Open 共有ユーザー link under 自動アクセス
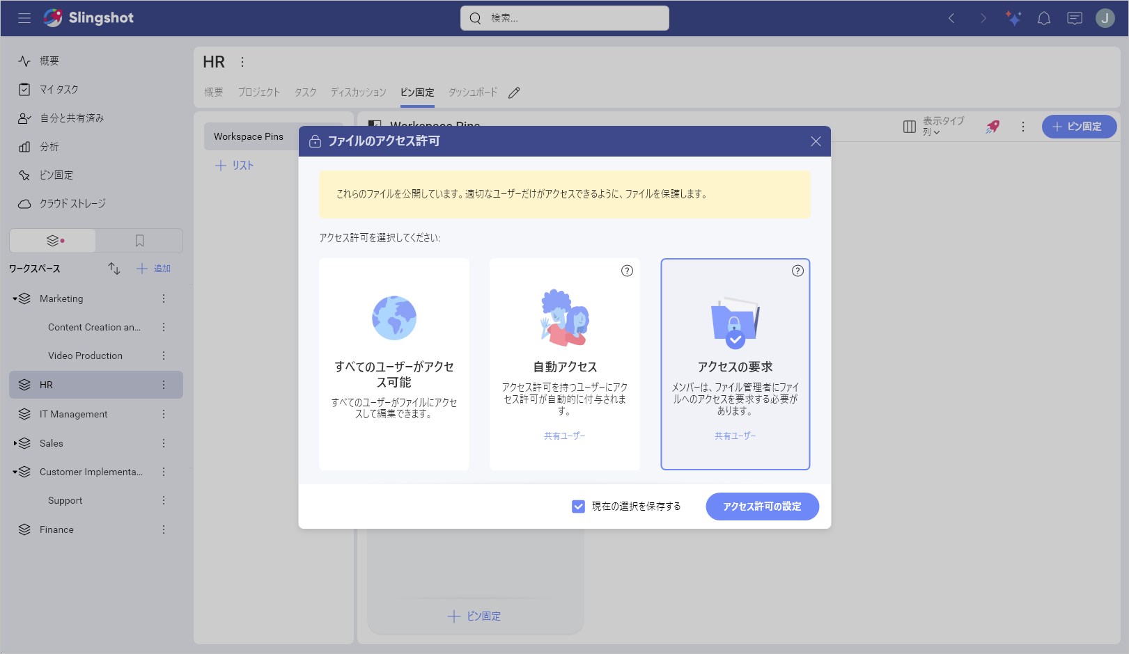The height and width of the screenshot is (654, 1129). click(x=565, y=436)
